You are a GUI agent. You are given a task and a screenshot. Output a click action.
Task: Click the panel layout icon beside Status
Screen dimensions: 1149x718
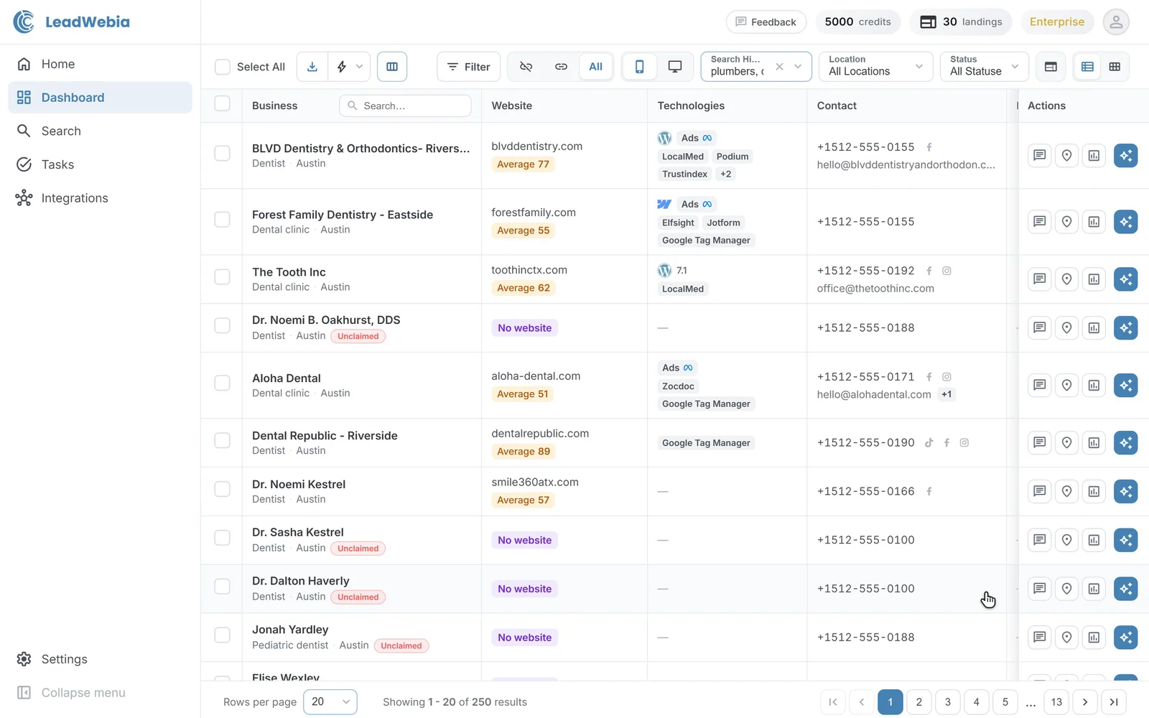coord(1051,67)
